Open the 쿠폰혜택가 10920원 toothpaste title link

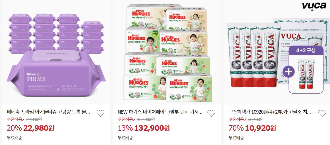(270, 111)
